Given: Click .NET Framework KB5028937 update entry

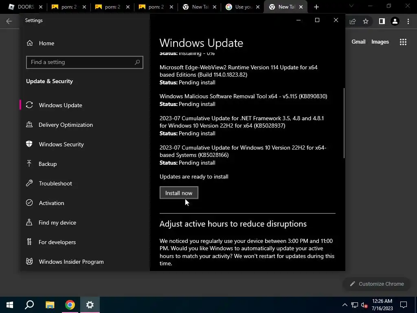Looking at the screenshot, I should (x=242, y=126).
